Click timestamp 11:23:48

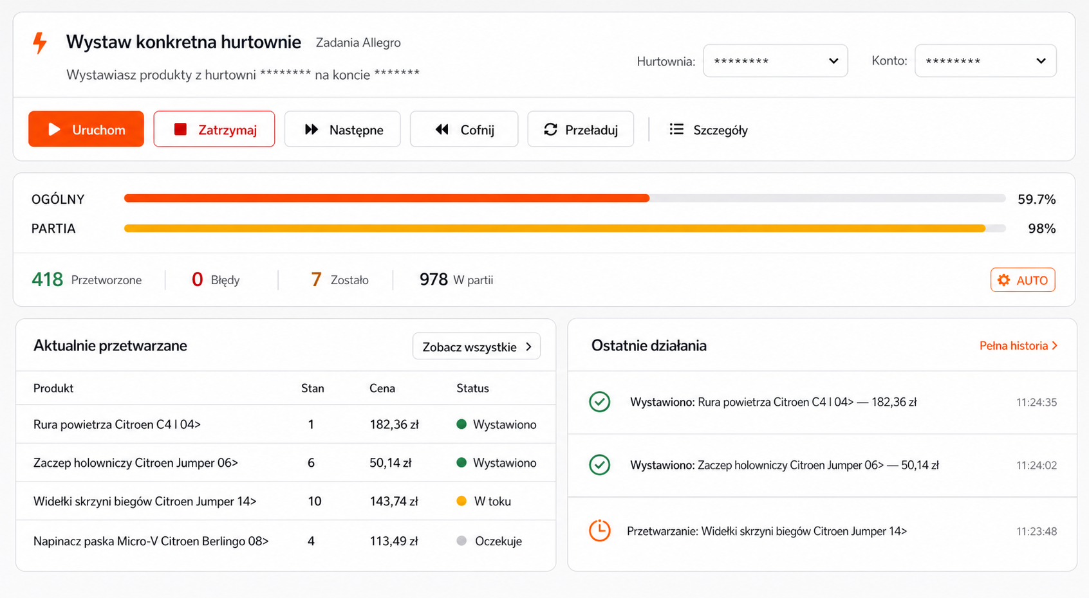pyautogui.click(x=1036, y=532)
